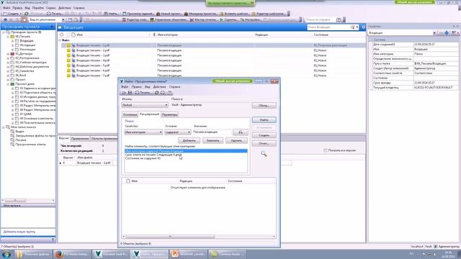Click the Windows Start button
Screen dimensions: 461x259
pyautogui.click(x=6, y=254)
